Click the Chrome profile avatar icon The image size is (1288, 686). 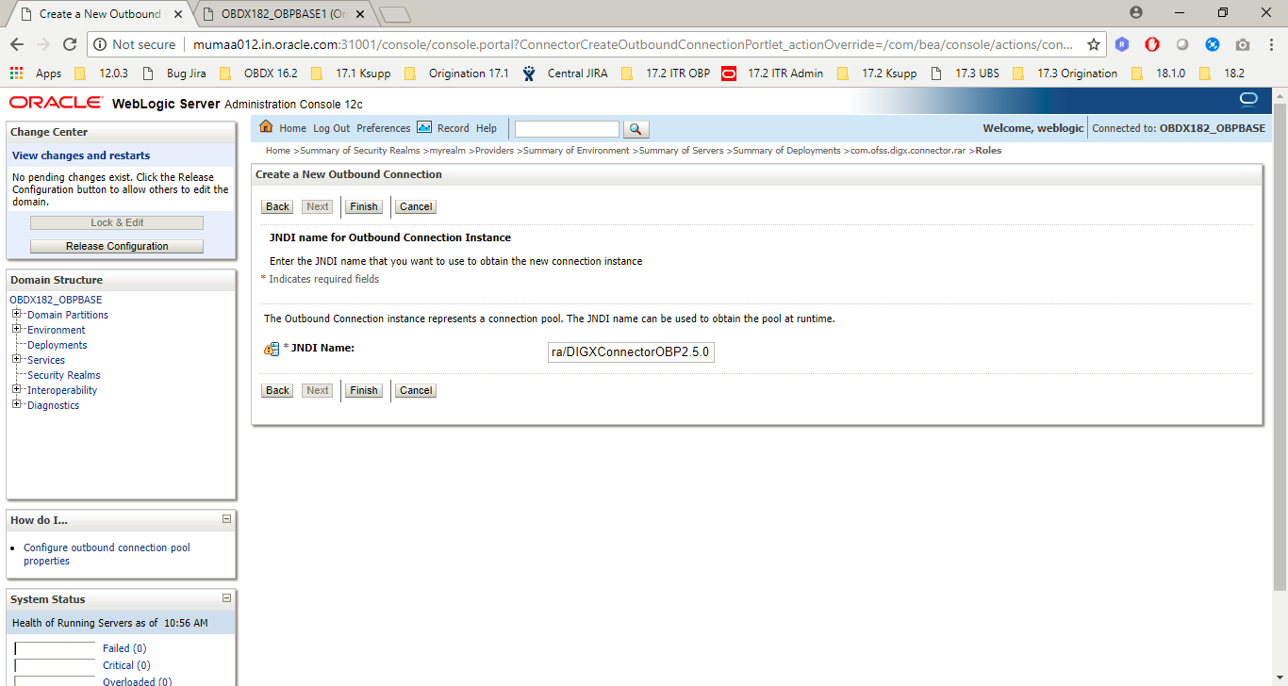[x=1136, y=12]
